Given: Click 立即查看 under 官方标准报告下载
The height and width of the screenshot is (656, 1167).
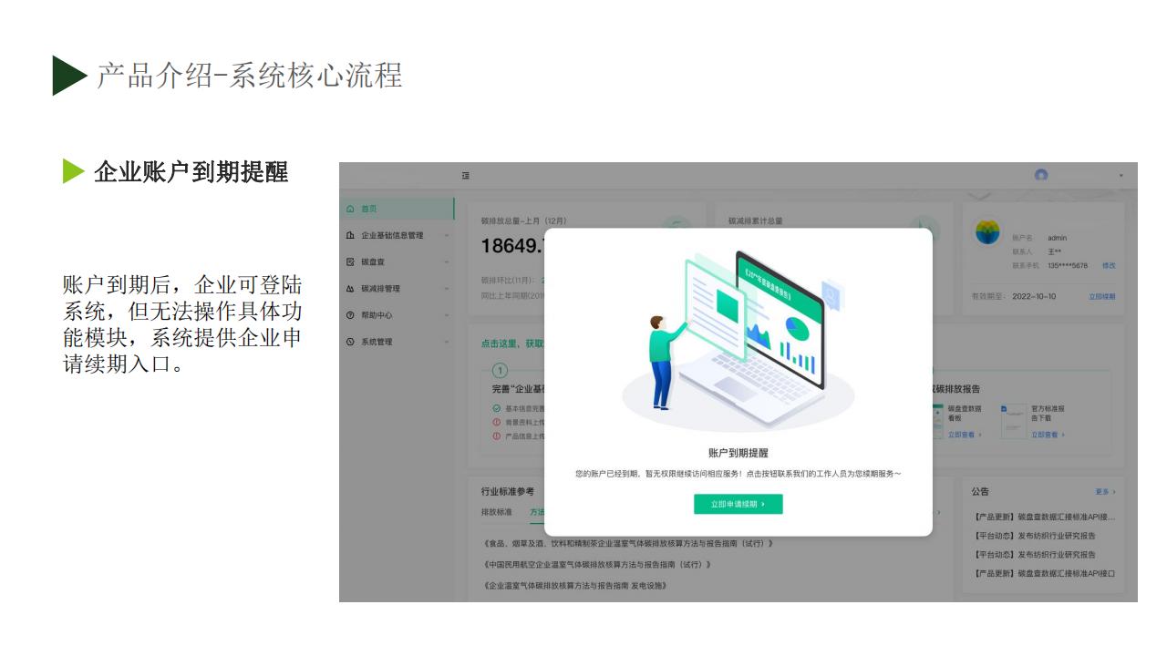Looking at the screenshot, I should point(1048,436).
